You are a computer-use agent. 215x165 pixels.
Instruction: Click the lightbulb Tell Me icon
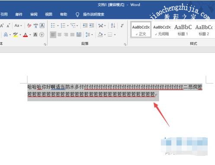click(x=77, y=14)
